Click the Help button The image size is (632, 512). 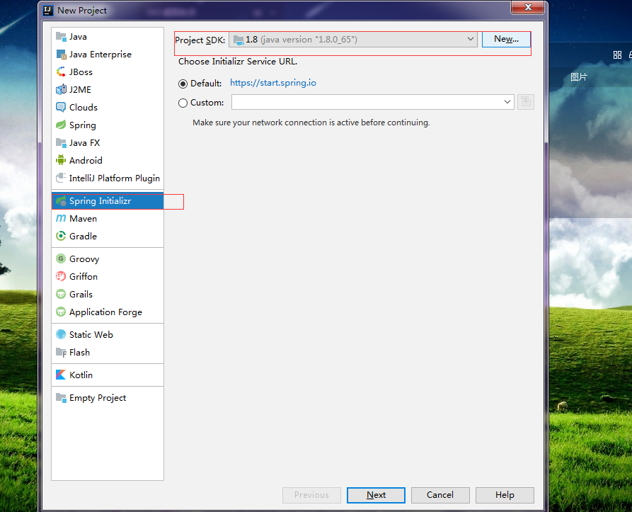(505, 495)
